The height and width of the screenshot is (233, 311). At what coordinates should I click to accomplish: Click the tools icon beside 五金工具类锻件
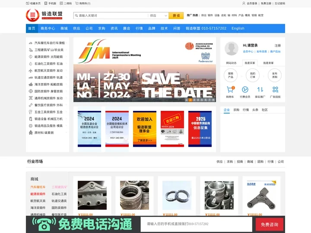pos(31,112)
